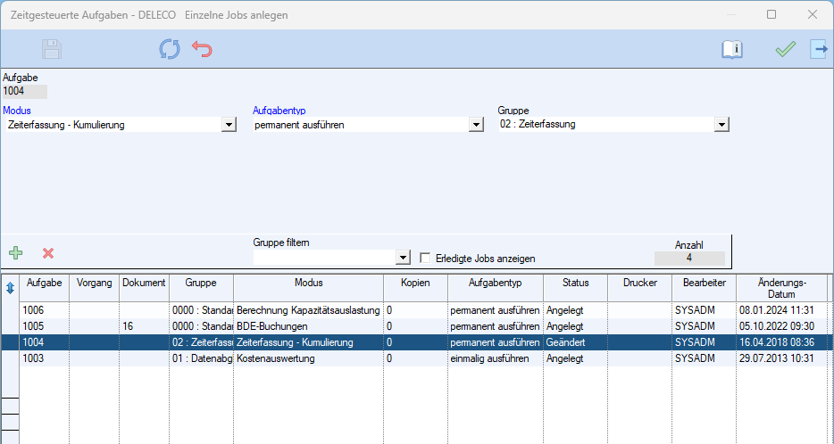The image size is (834, 444).
Task: Open the info book icon
Action: point(732,49)
